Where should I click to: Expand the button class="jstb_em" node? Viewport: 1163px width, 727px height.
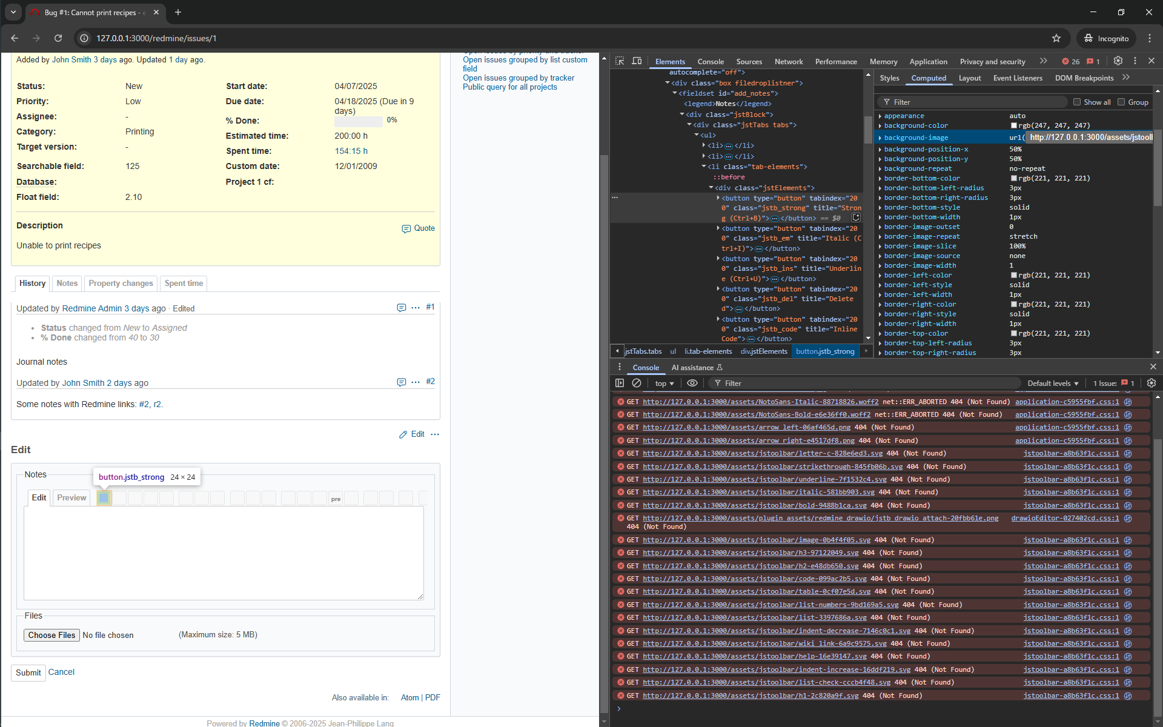tap(718, 228)
